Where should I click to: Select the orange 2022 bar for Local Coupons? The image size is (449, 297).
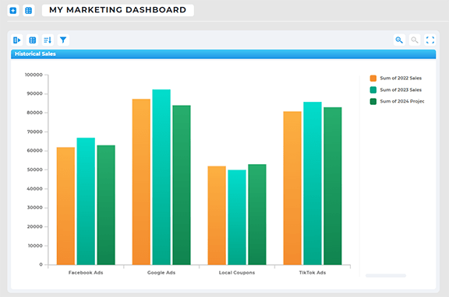click(x=217, y=215)
